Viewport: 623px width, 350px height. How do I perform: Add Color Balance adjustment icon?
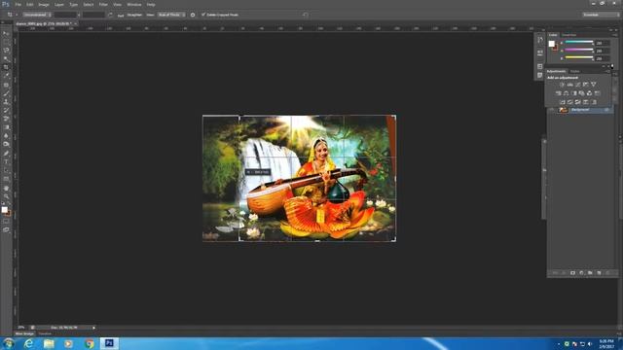[x=567, y=93]
